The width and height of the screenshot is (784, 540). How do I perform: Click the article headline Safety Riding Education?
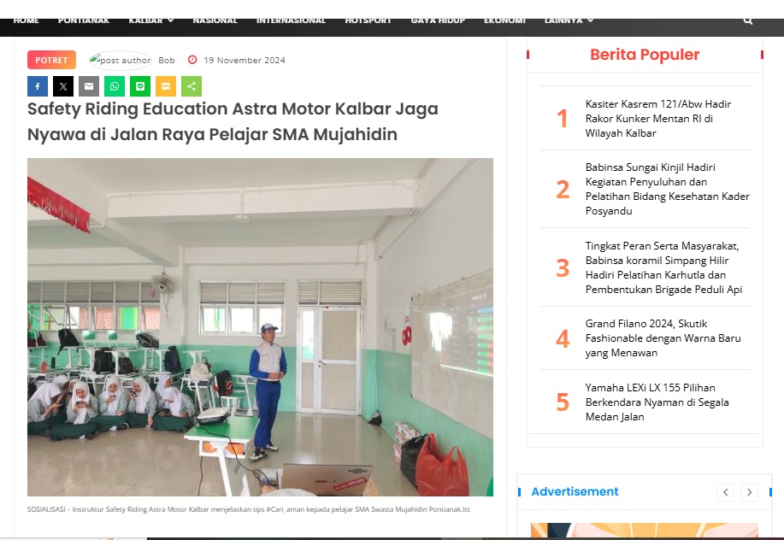click(233, 121)
